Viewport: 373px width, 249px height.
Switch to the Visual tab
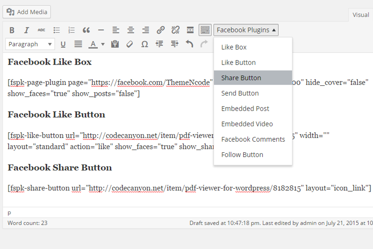coord(360,15)
